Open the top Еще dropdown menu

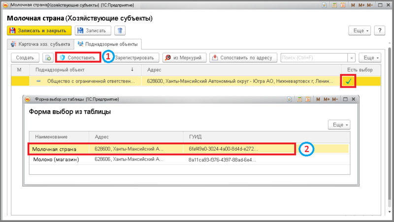pyautogui.click(x=360, y=31)
